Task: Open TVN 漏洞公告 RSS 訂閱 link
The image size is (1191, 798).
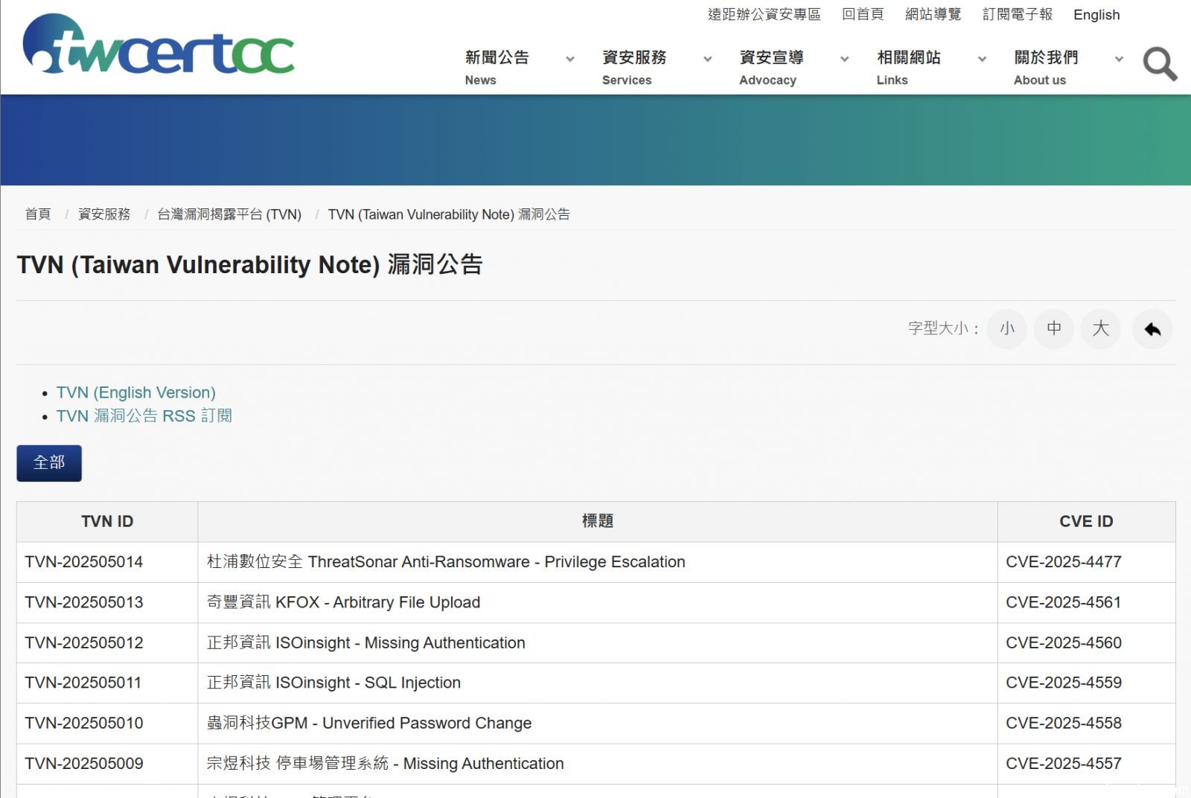Action: click(x=144, y=415)
